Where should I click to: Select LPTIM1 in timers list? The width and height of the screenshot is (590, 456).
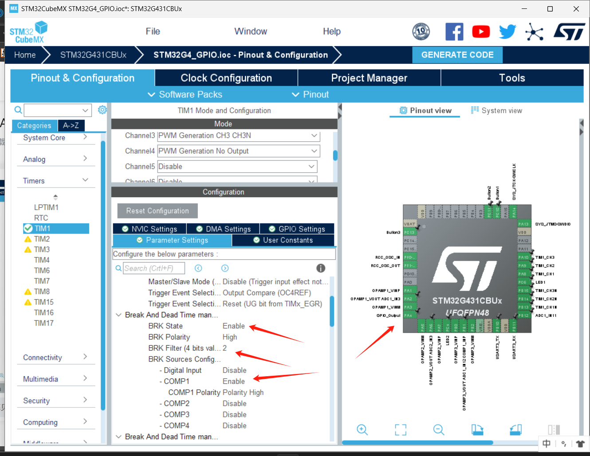coord(46,207)
